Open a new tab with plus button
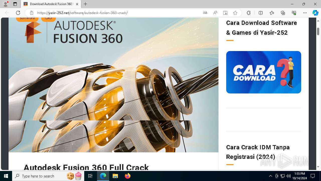321x181 pixels. pyautogui.click(x=86, y=4)
